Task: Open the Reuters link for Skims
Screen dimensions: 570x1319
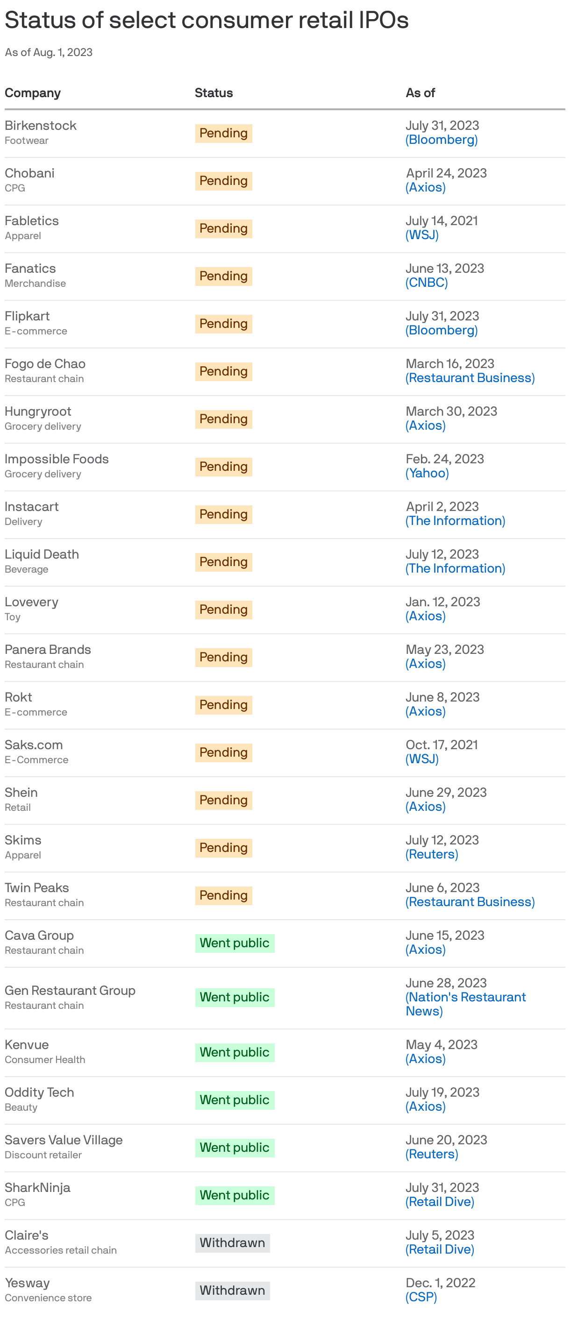Action: click(x=432, y=854)
